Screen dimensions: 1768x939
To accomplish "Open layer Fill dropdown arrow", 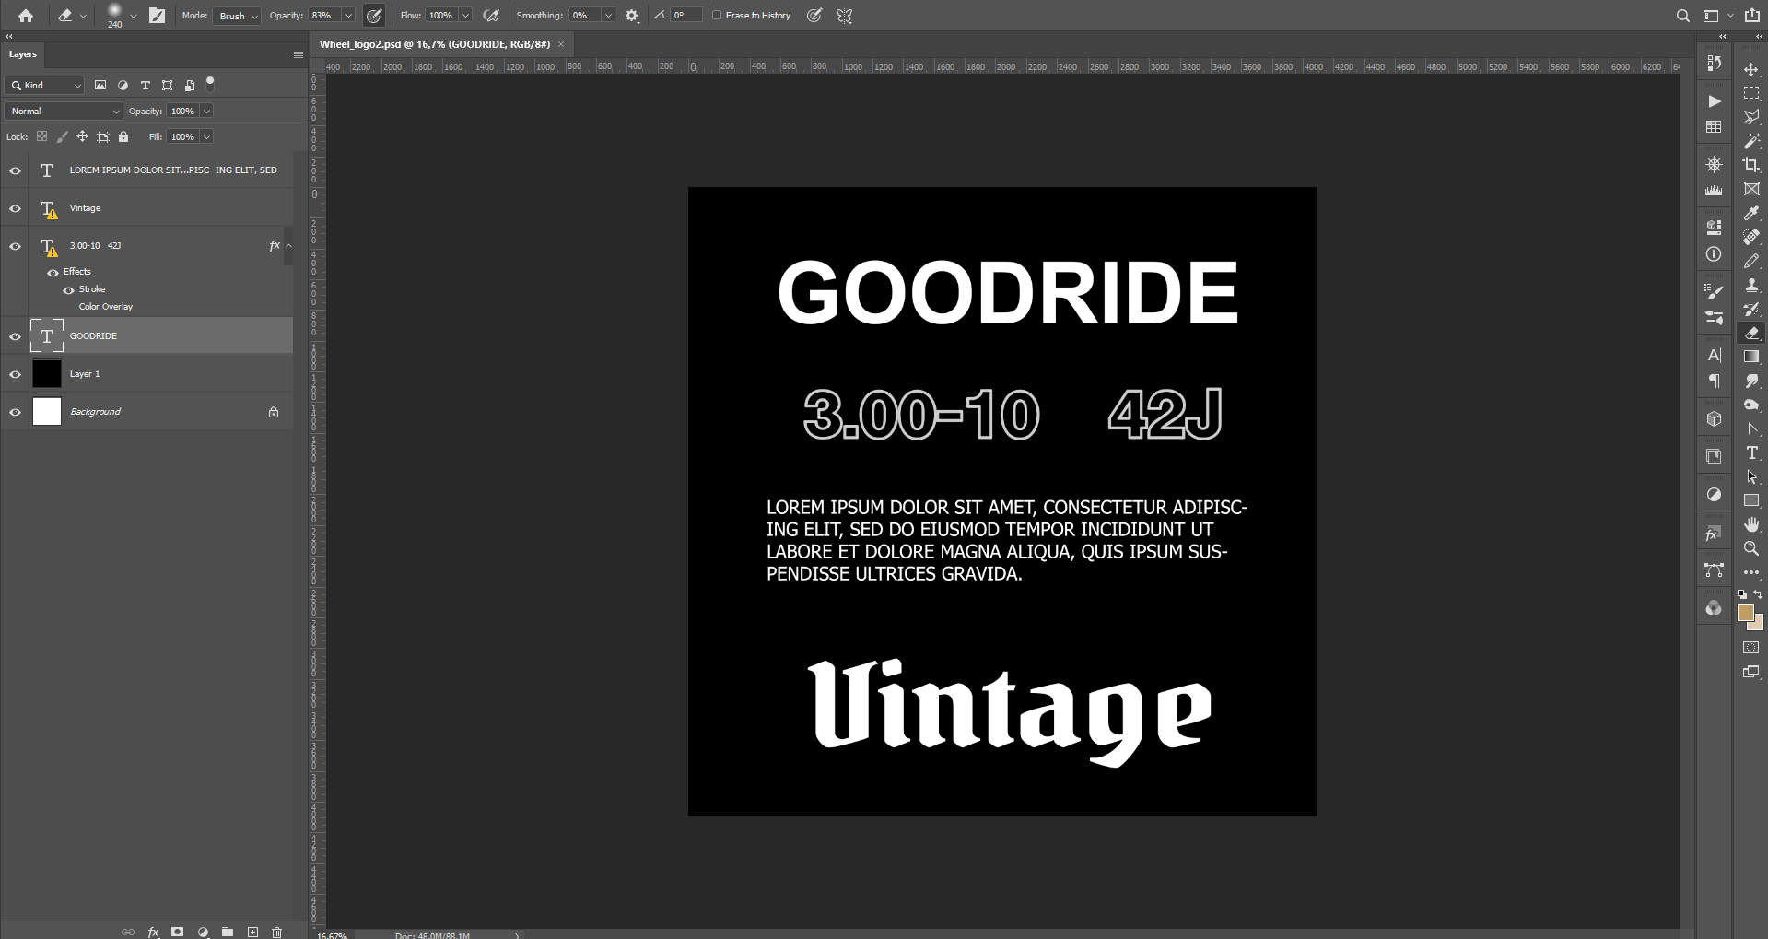I will (x=206, y=136).
